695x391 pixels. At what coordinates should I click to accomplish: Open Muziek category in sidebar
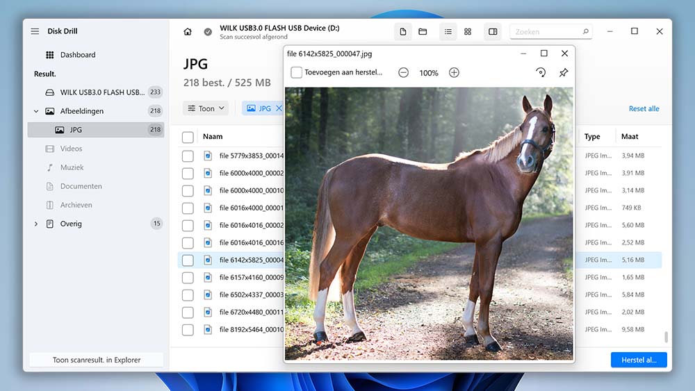tap(72, 167)
